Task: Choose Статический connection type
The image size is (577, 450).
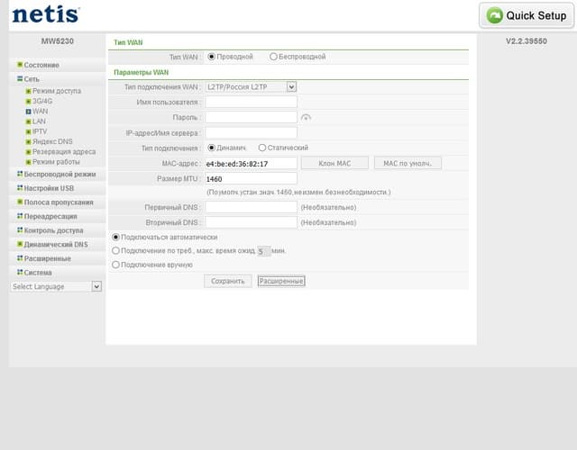Action: coord(262,148)
